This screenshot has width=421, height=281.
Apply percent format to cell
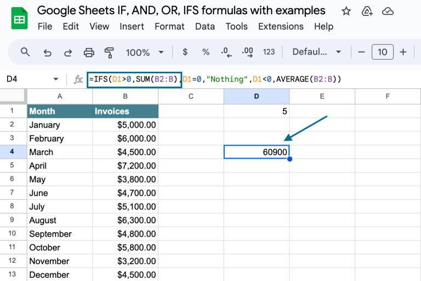coord(206,52)
